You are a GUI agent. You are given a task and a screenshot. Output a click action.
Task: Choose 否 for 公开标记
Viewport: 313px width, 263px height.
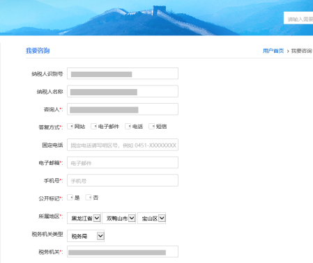tap(89, 198)
